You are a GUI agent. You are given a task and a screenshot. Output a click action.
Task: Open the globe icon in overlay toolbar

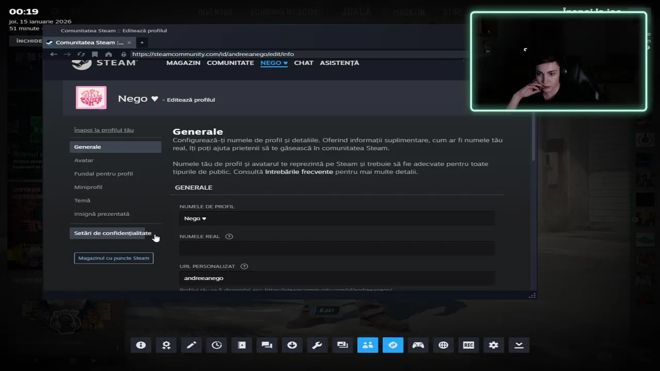[x=443, y=345]
